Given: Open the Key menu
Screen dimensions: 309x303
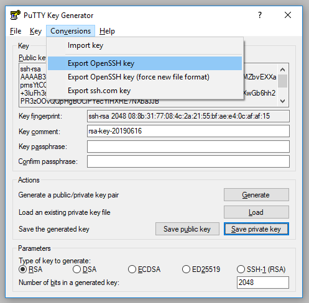Looking at the screenshot, I should (x=35, y=31).
